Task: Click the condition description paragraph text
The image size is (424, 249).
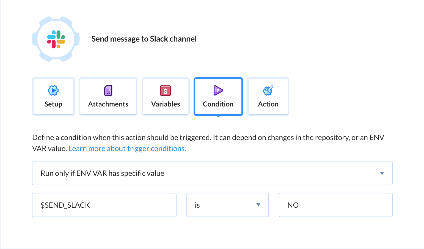Action: point(192,138)
